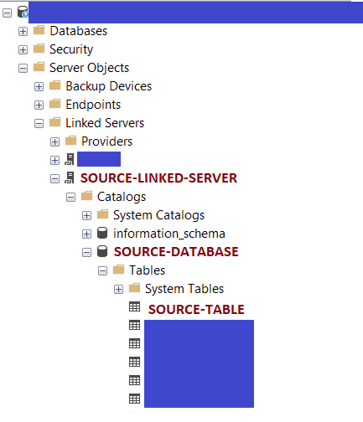Collapse the SOURCE-DATABASE catalog node

[86, 252]
